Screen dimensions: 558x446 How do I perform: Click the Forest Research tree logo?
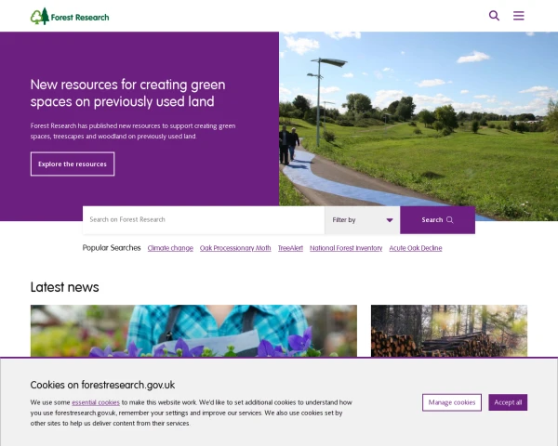click(x=39, y=16)
